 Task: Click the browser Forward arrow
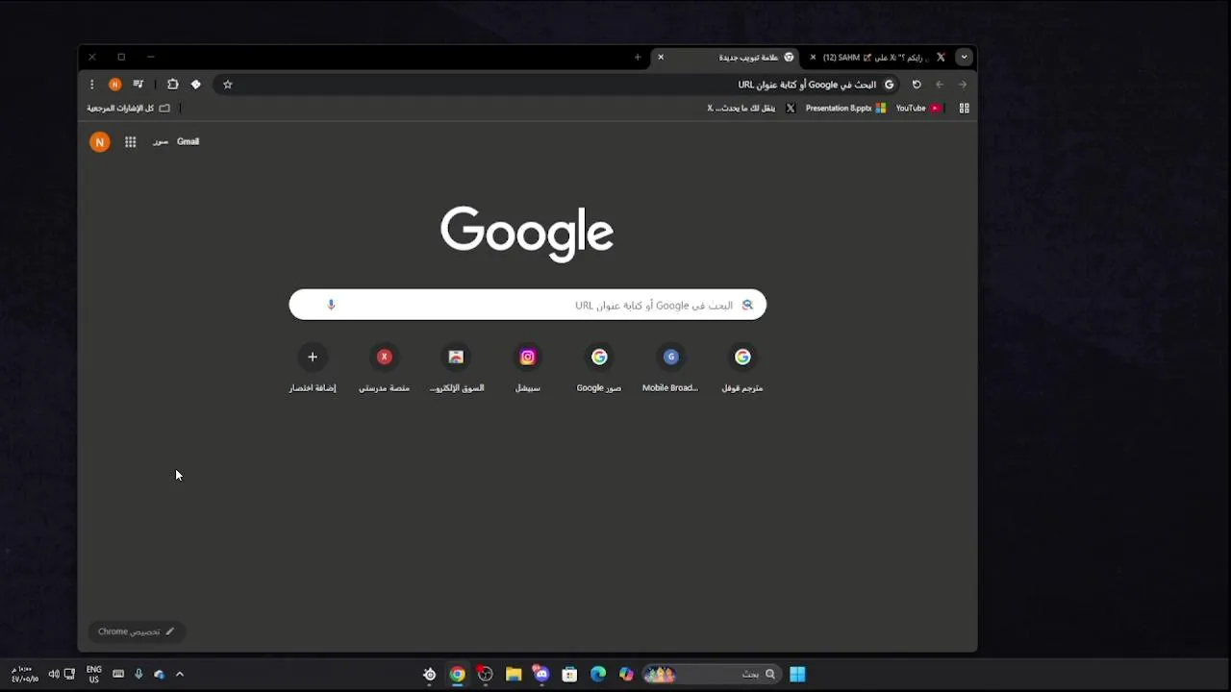pos(963,85)
